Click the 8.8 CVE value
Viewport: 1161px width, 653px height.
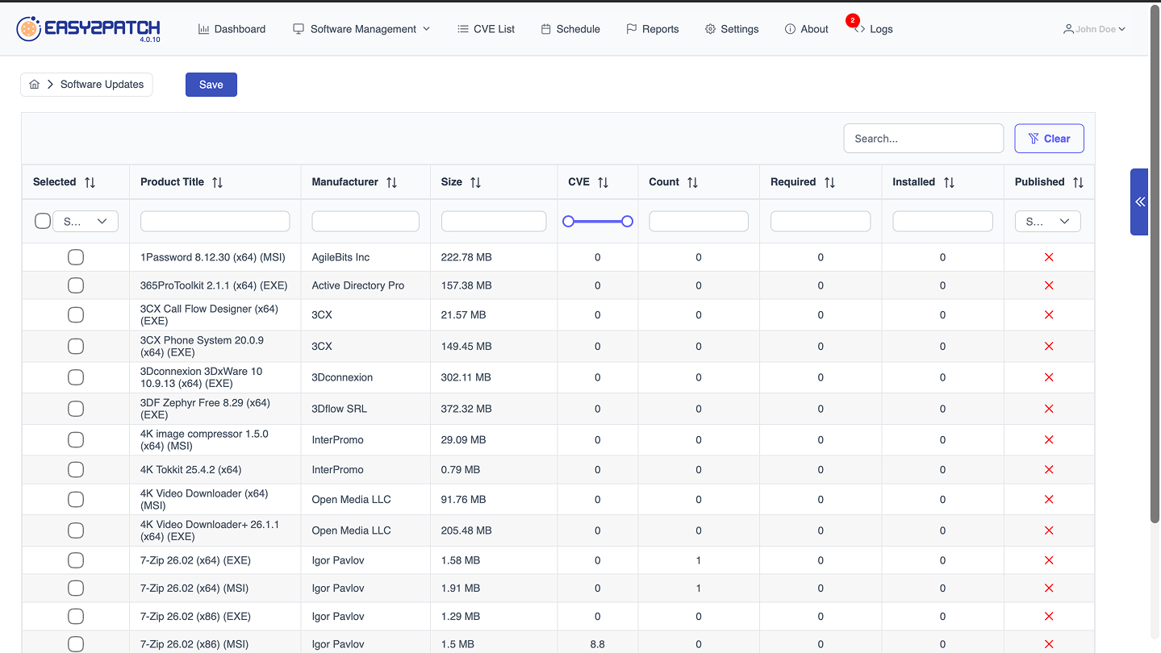(598, 644)
